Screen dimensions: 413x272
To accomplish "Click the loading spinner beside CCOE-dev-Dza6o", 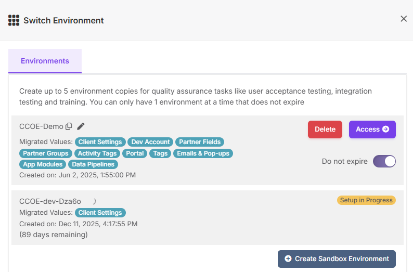I will pyautogui.click(x=94, y=201).
